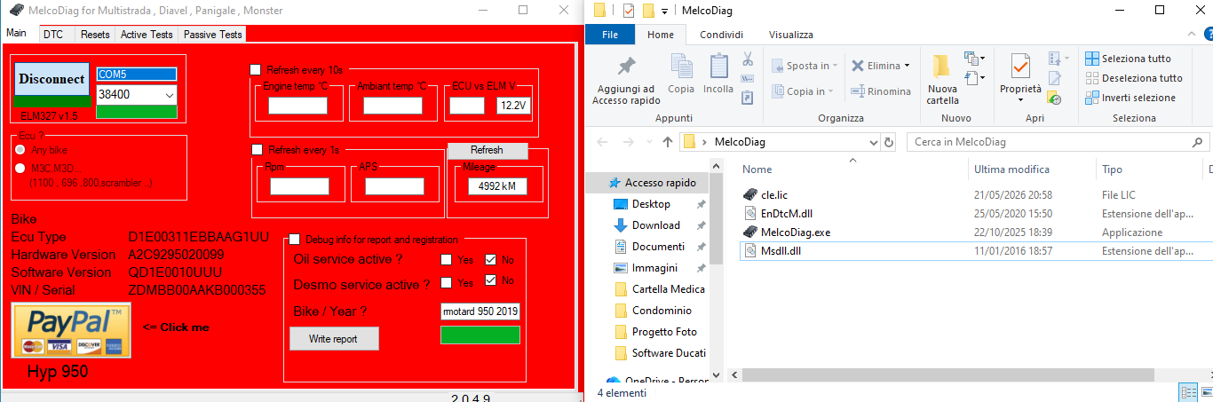Image resolution: width=1213 pixels, height=402 pixels.
Task: Click Inverti selezione
Action: tap(1130, 98)
